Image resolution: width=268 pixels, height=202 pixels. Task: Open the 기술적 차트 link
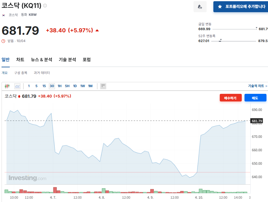257,86
